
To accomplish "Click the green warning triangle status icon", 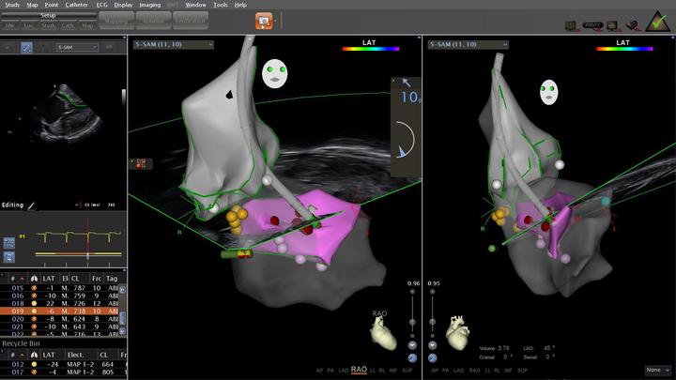I will tap(658, 22).
